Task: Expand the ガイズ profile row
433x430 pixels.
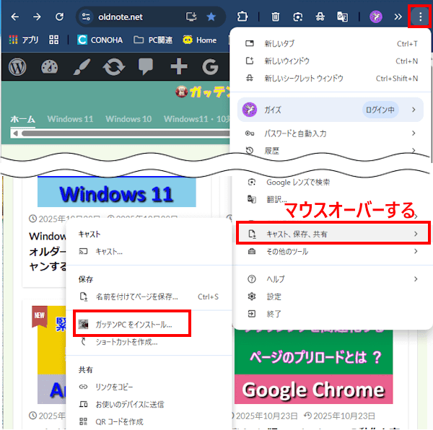Action: 331,110
